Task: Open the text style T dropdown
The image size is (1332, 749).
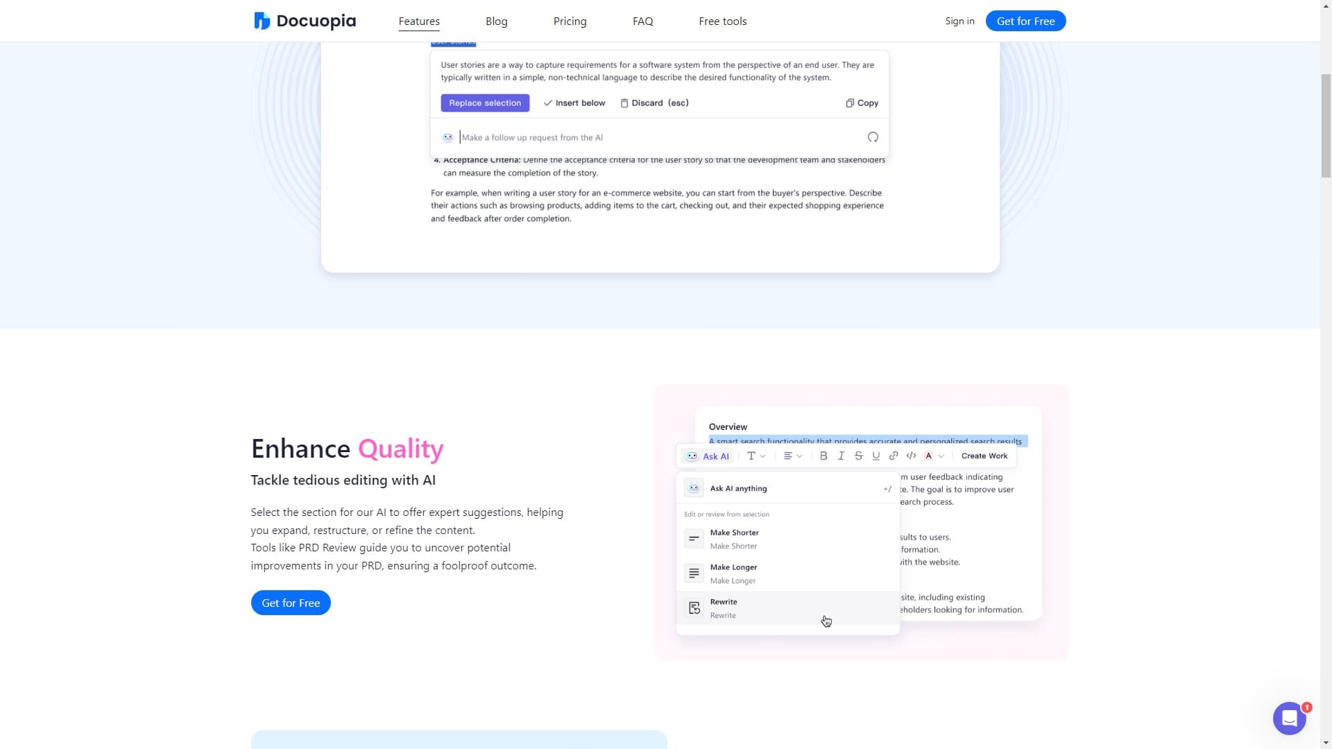Action: click(756, 456)
